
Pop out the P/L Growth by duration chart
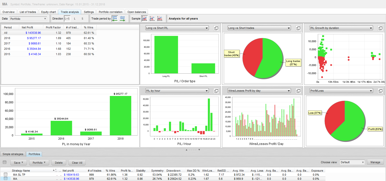[x=380, y=28]
